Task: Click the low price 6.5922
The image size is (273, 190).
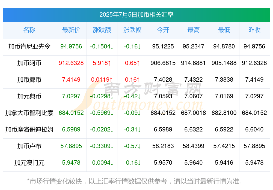Action: tap(224, 129)
